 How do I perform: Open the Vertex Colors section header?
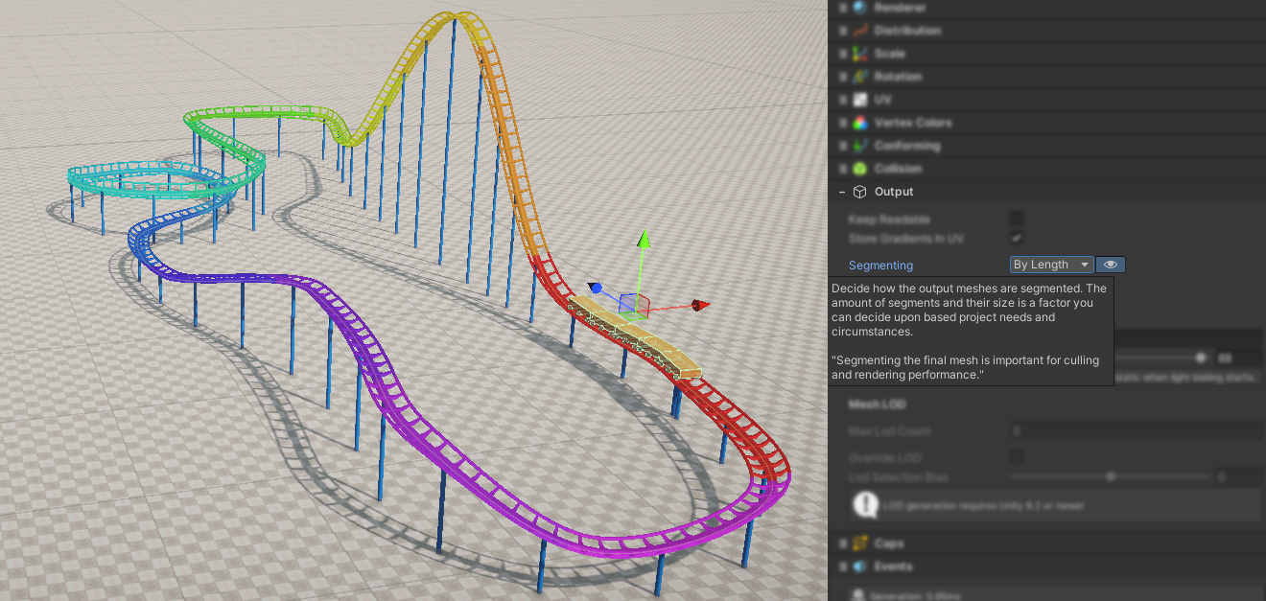pyautogui.click(x=912, y=123)
